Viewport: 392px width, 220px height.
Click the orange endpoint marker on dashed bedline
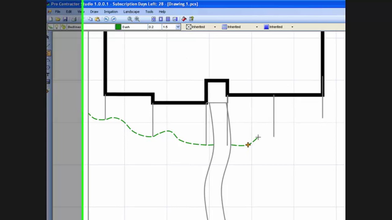(248, 145)
